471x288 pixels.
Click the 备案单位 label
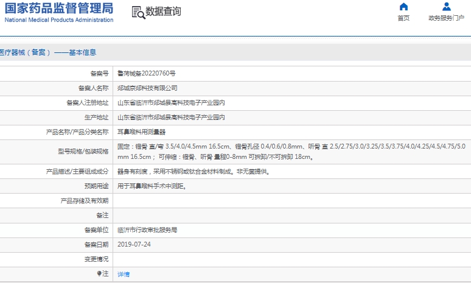point(96,230)
